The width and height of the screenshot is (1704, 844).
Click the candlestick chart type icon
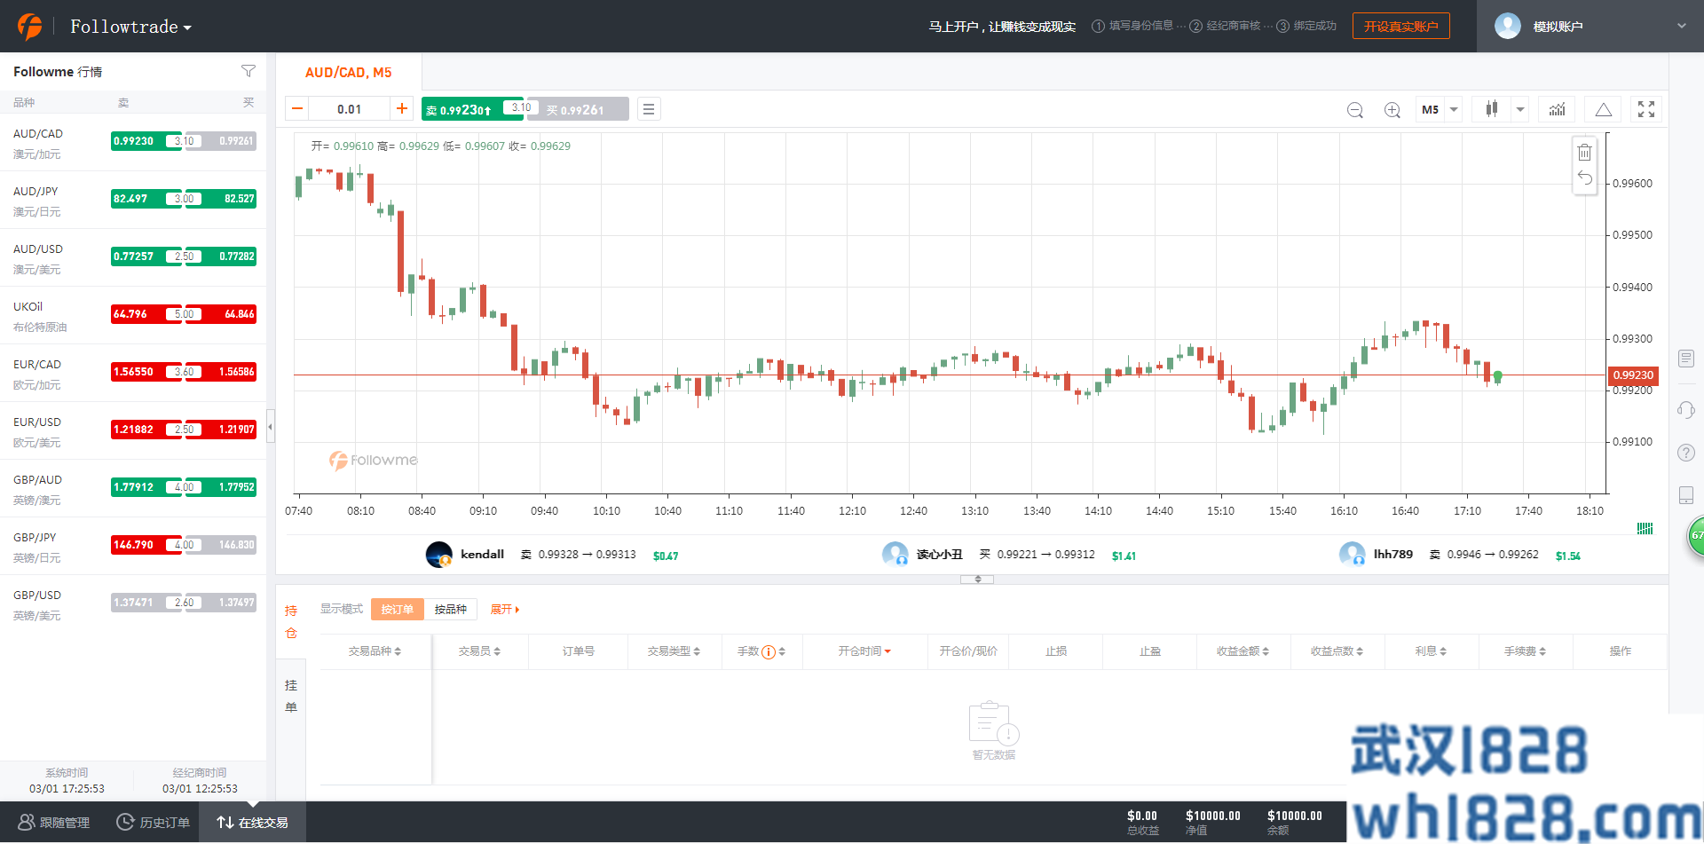1492,109
